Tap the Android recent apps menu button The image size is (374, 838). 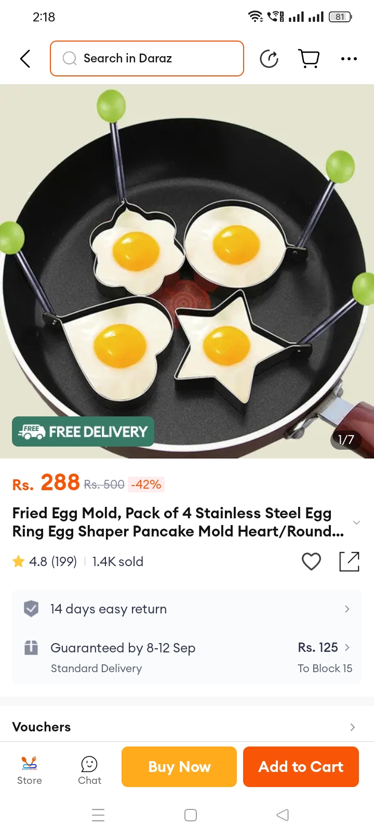(98, 815)
